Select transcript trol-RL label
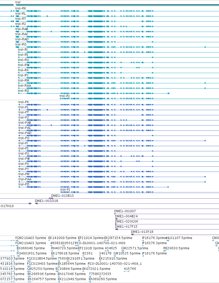 tap(21, 14)
